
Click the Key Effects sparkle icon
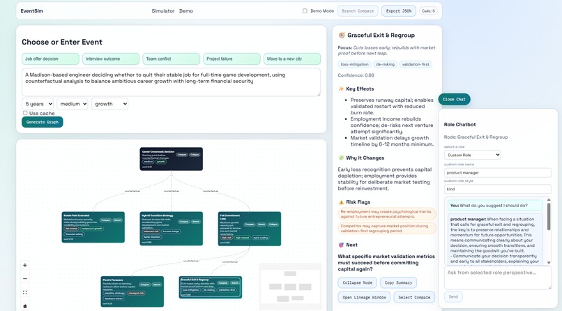(341, 89)
